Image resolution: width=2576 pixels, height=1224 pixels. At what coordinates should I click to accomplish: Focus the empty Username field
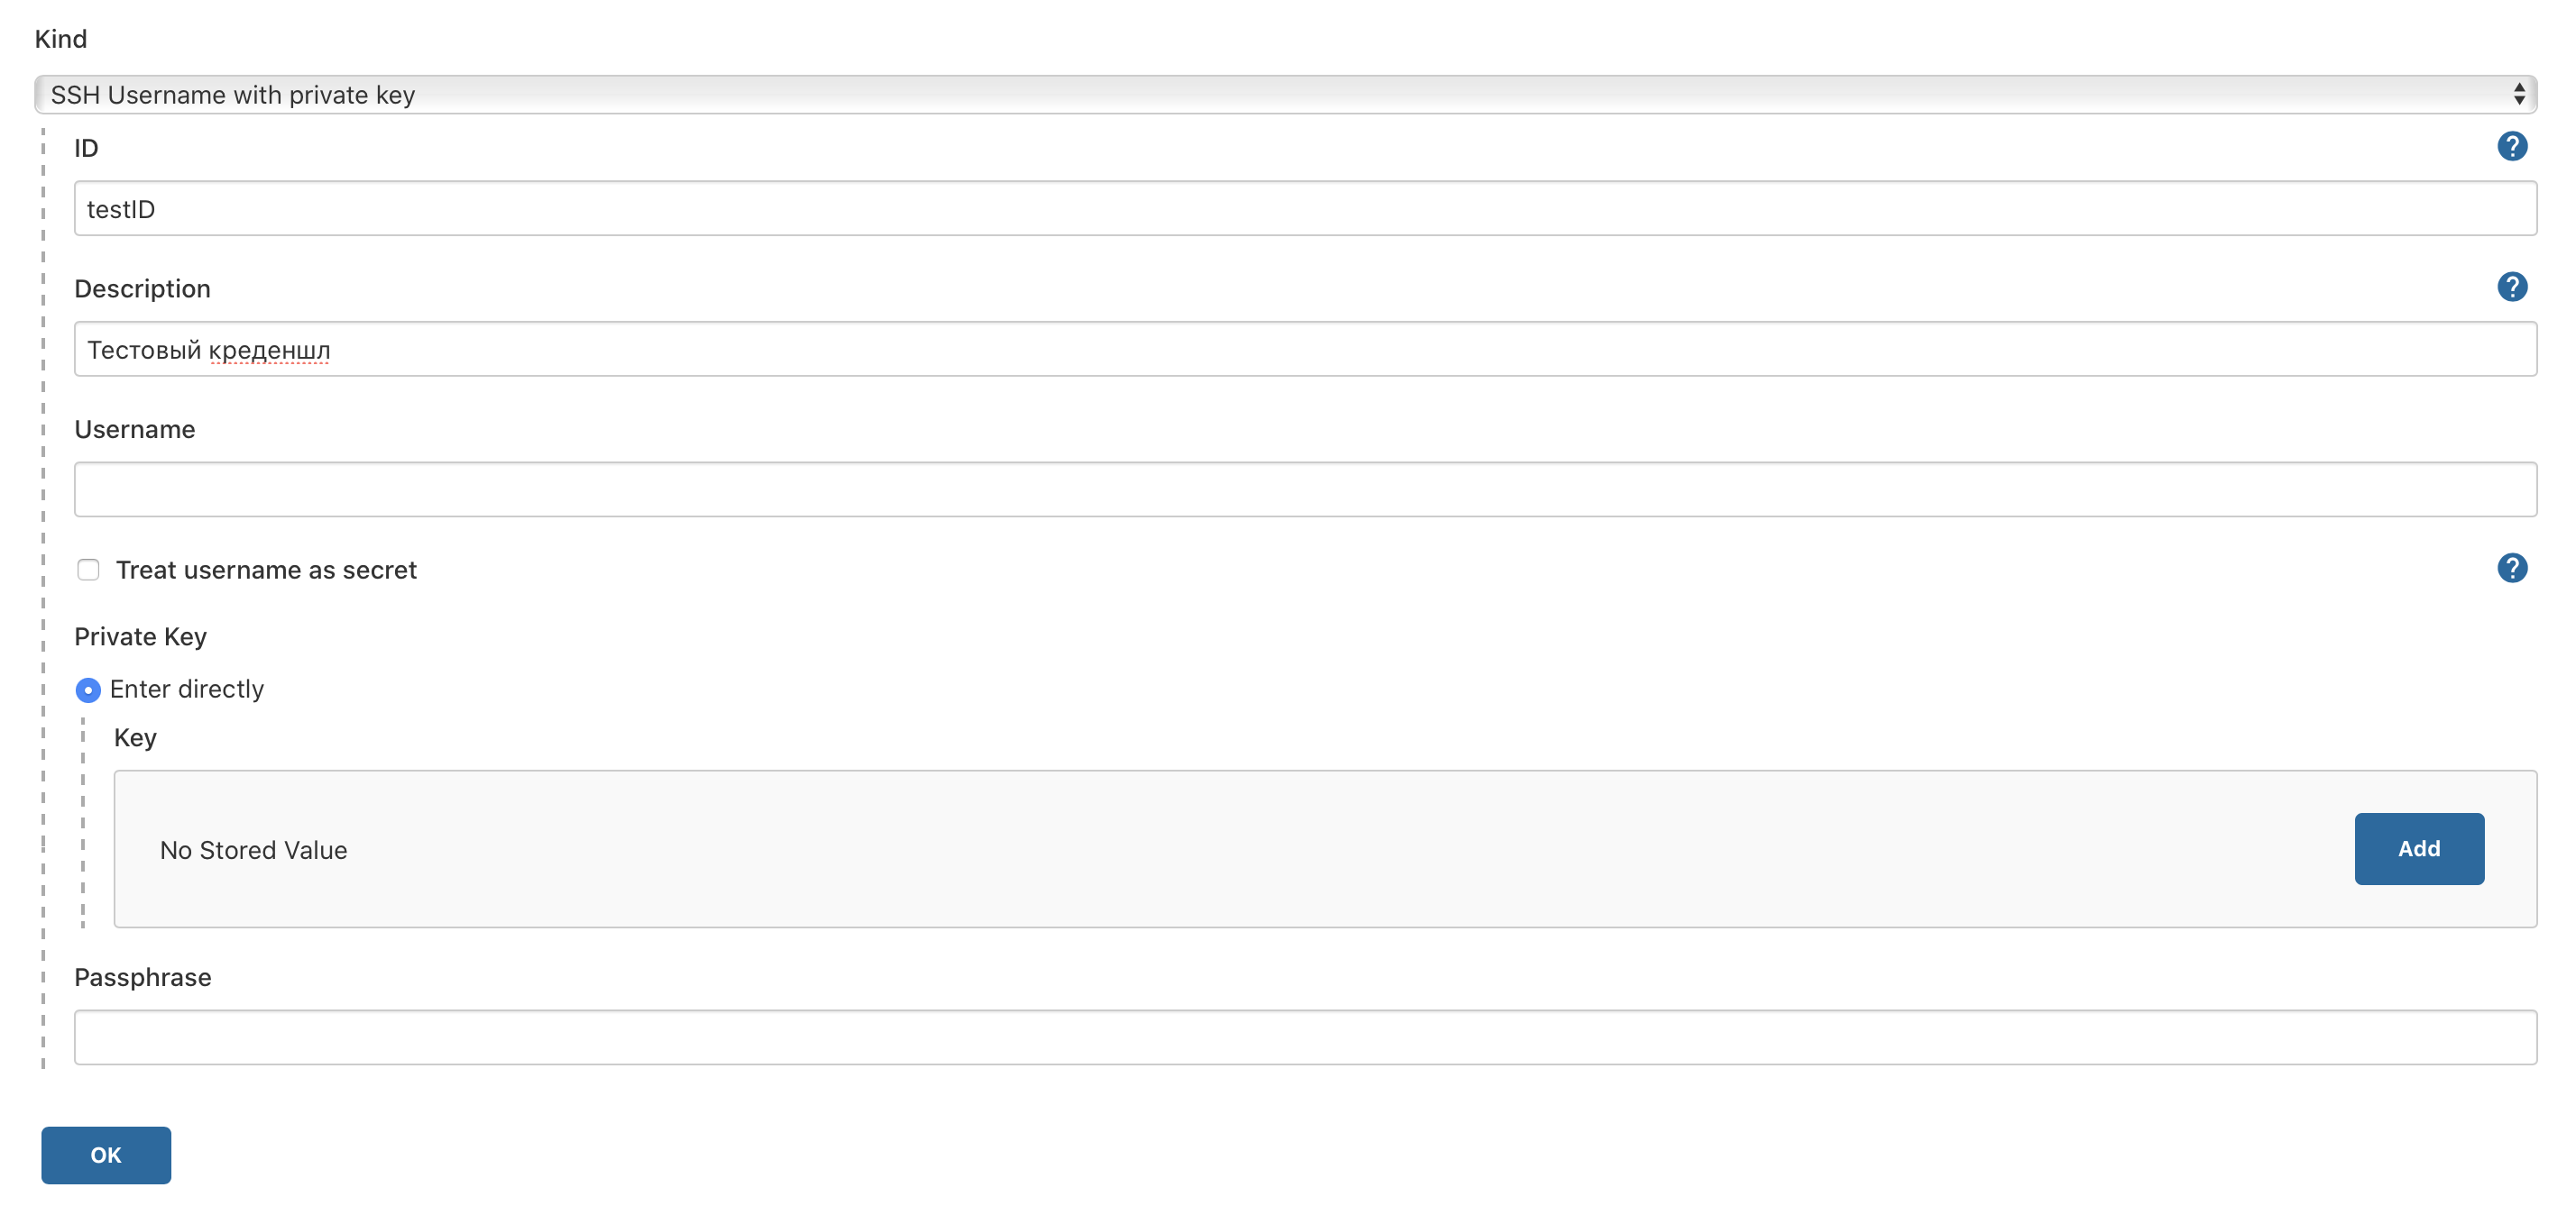tap(1300, 489)
